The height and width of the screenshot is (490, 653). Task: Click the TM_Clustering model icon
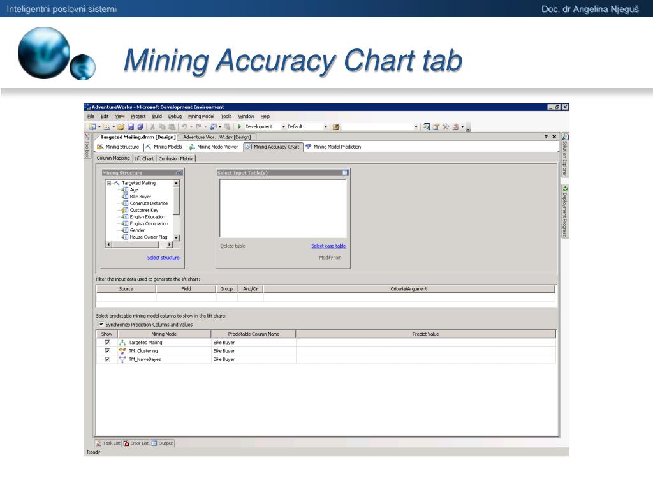(122, 351)
